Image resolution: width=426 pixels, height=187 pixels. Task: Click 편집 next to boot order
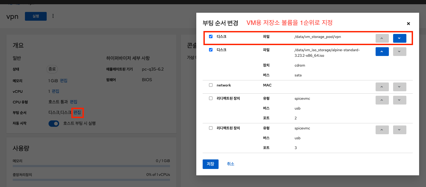pos(77,112)
